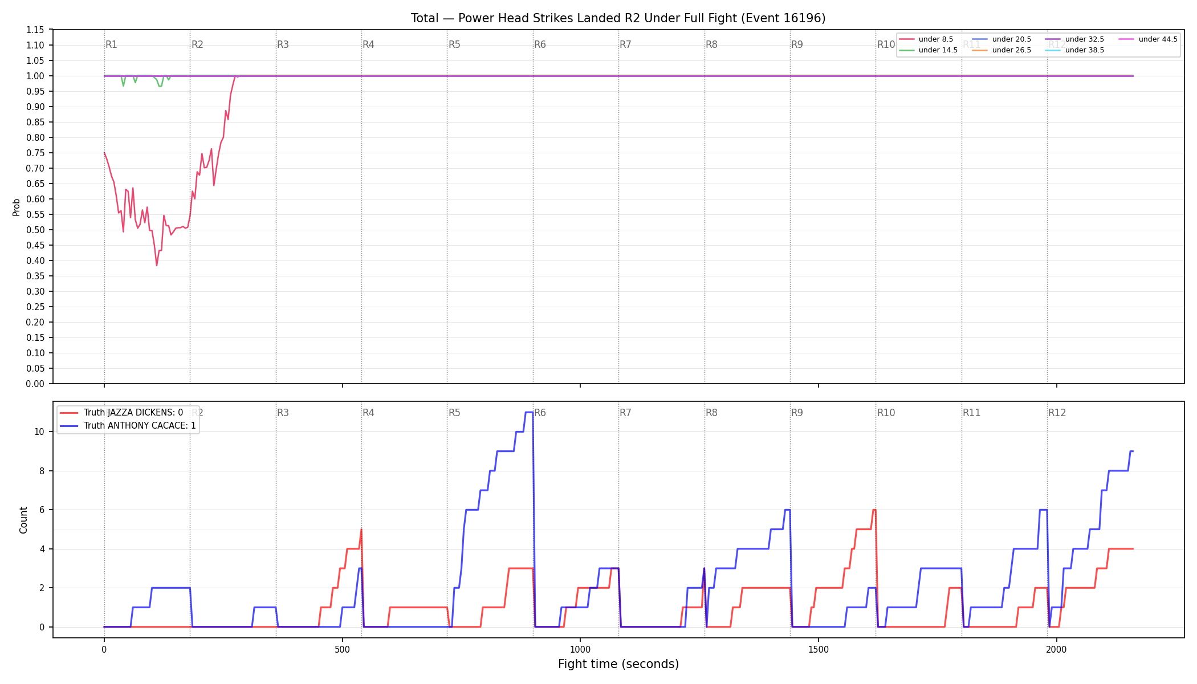Select the 'under 44.5' legend entry

coord(1148,39)
